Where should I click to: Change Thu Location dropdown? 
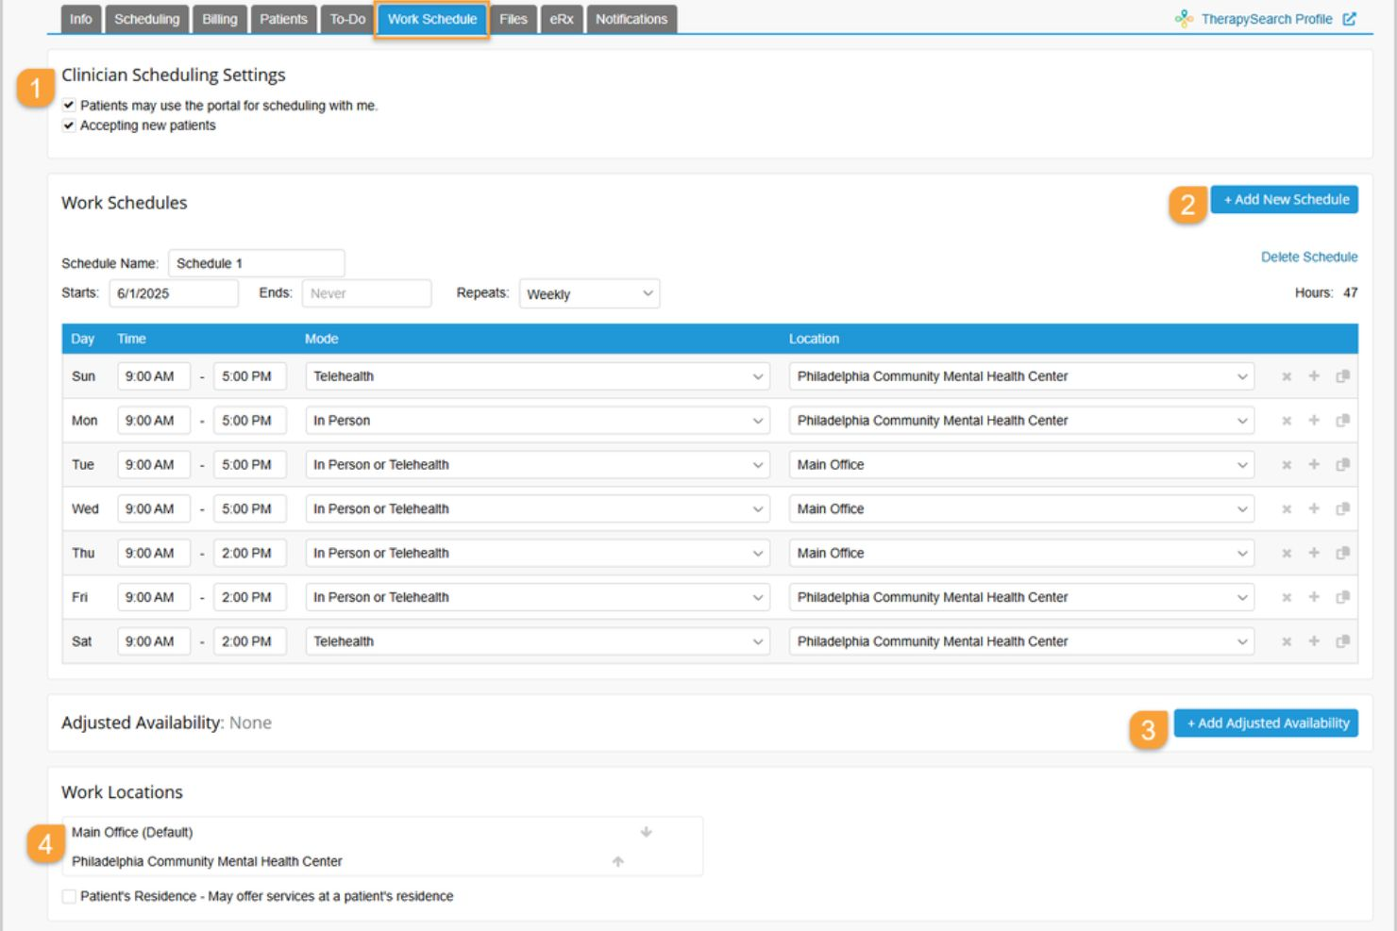point(1021,554)
